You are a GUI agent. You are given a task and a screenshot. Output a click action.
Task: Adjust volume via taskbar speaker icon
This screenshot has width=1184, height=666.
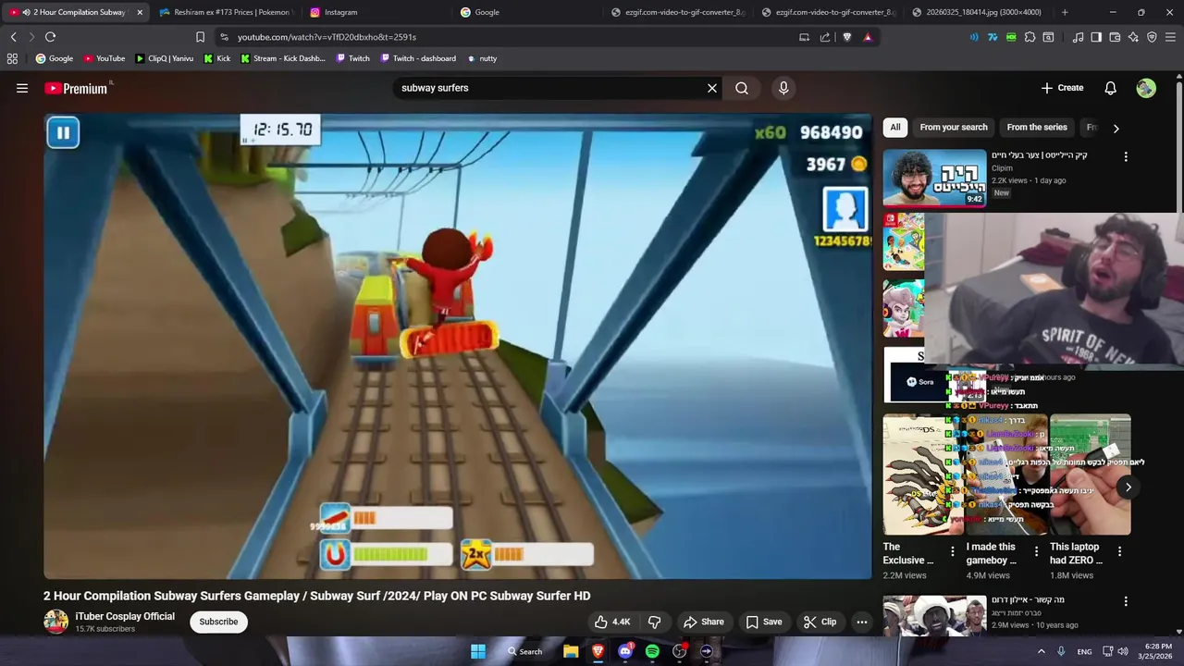point(1123,651)
